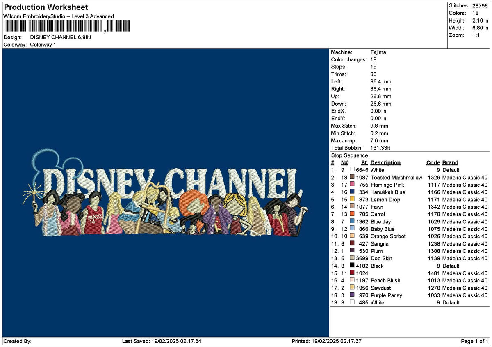Click the barcode under the worksheet title
Viewport: 492px width, 347px height.
[x=67, y=27]
